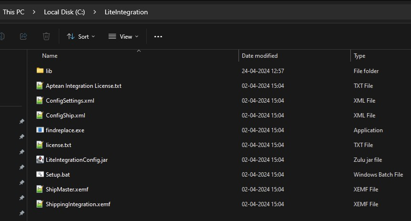Sort by the Name column header

click(x=50, y=56)
